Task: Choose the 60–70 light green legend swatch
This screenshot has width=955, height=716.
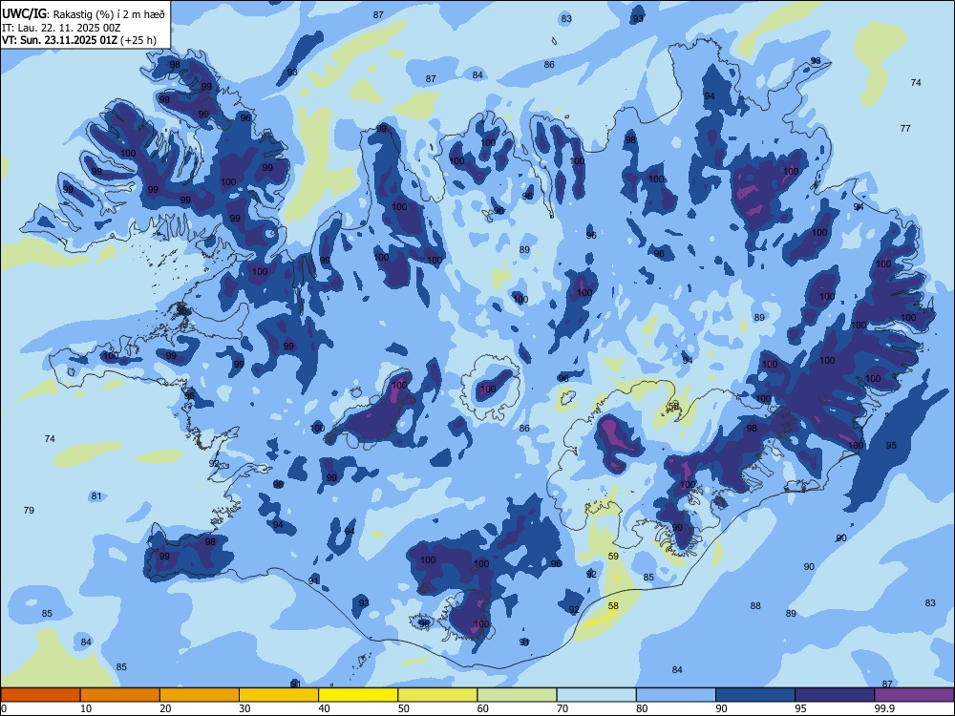Action: [x=517, y=695]
